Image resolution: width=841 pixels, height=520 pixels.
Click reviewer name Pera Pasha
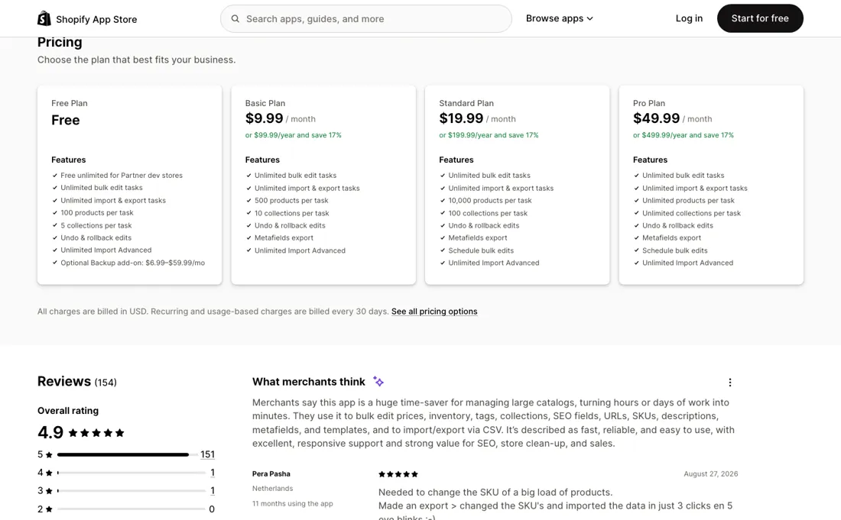[271, 474]
